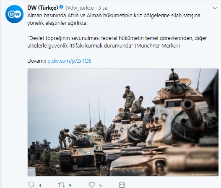Click the blue verified badge
Screen dimensions: 221x188
(61, 7)
